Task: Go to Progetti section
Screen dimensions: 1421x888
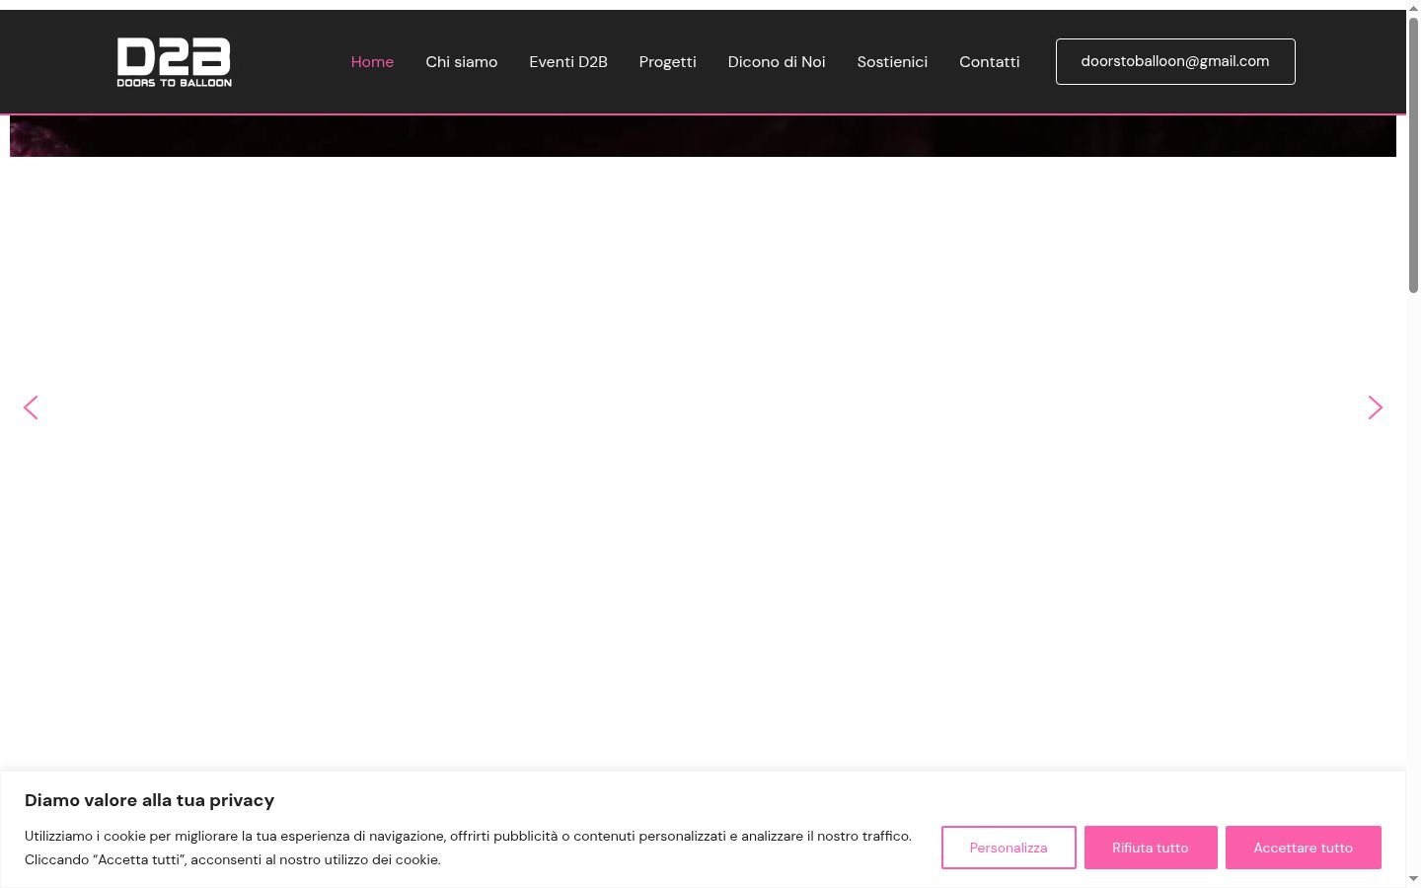Action: click(668, 62)
